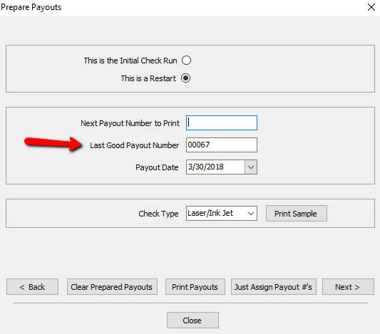The width and height of the screenshot is (380, 334).
Task: Click Clear Prepared Payouts
Action: pos(112,287)
